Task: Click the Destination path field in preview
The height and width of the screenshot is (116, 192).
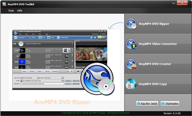Action: pyautogui.click(x=42, y=84)
